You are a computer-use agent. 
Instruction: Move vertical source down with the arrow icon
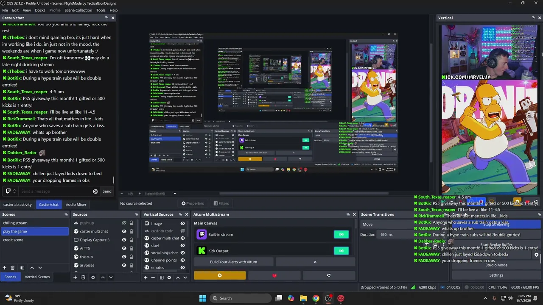tap(185, 277)
